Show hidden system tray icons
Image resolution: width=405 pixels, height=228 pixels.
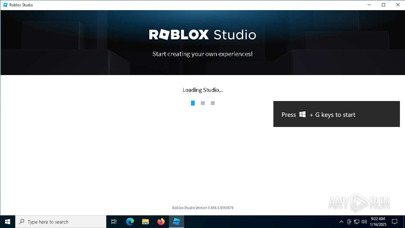pos(341,222)
